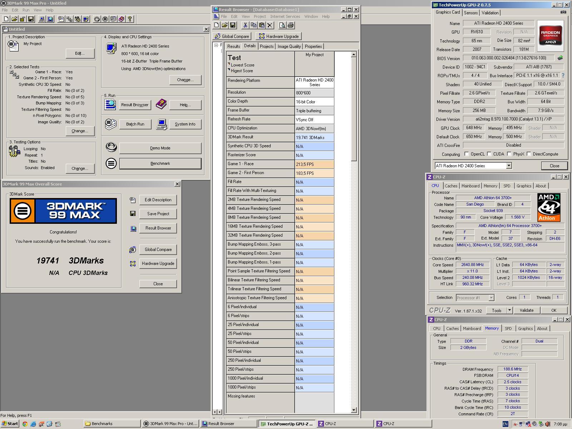Click GPU-Z screenshot camera icon
This screenshot has width=572, height=429.
coord(563,12)
